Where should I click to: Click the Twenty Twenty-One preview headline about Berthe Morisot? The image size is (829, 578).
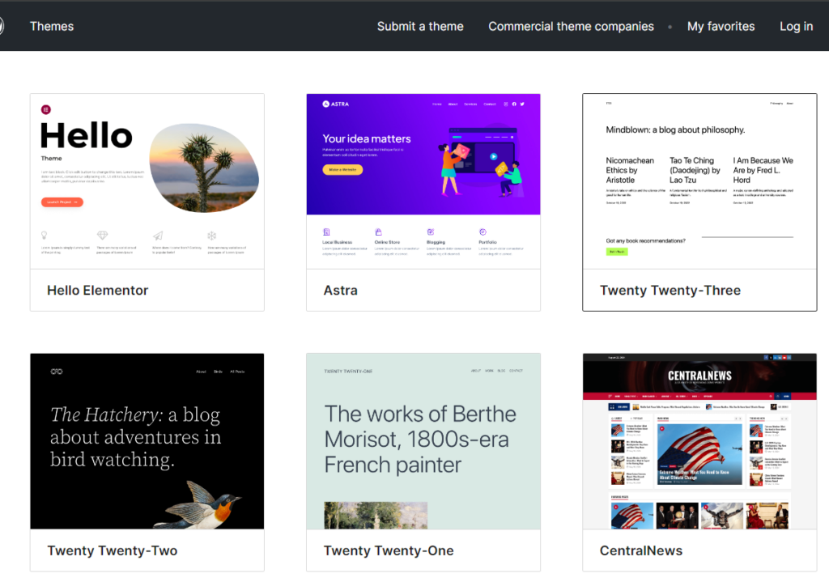(419, 439)
